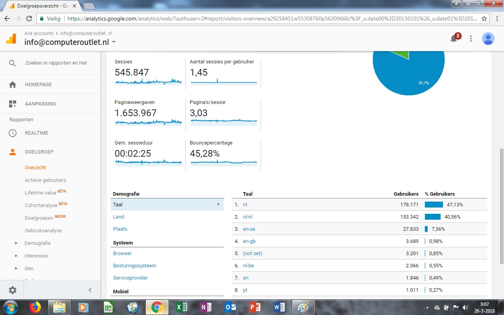Screen dimensions: 504x315
Task: Select the Land dimension
Action: tap(119, 217)
